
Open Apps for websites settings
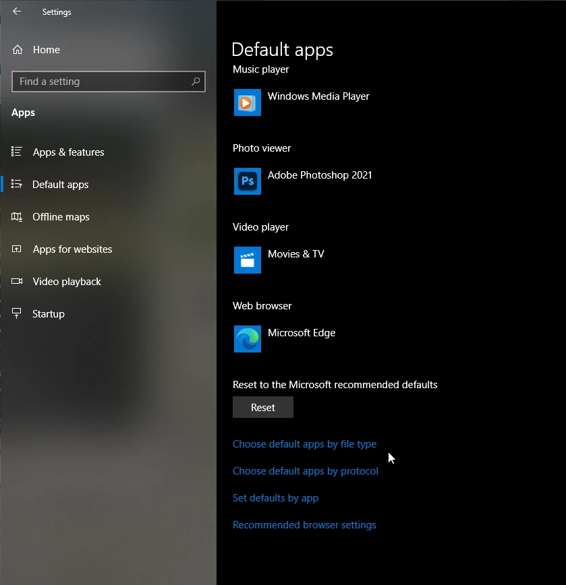72,249
